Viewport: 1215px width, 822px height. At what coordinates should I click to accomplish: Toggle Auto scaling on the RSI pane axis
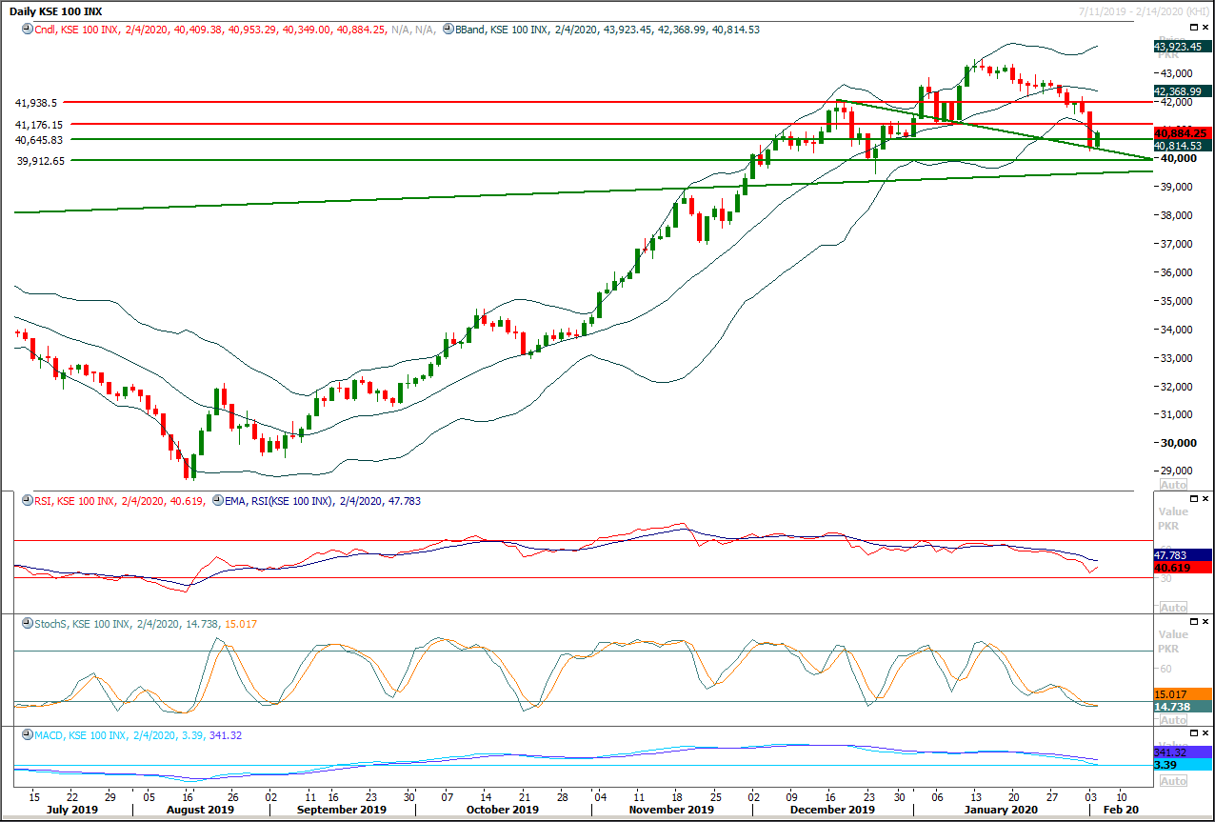pyautogui.click(x=1173, y=607)
